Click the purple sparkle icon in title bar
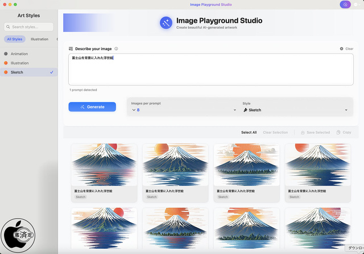 tap(345, 5)
